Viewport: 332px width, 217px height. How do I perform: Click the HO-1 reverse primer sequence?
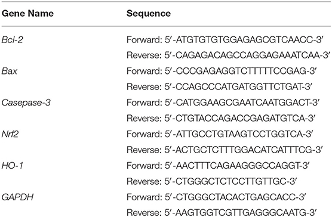[x=212, y=181]
